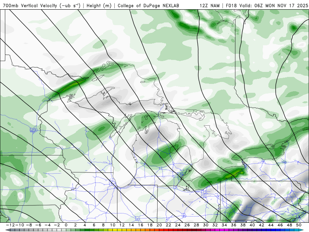The width and height of the screenshot is (309, 232).
Task: Click the 10 label on the color scale
Action: [112, 225]
